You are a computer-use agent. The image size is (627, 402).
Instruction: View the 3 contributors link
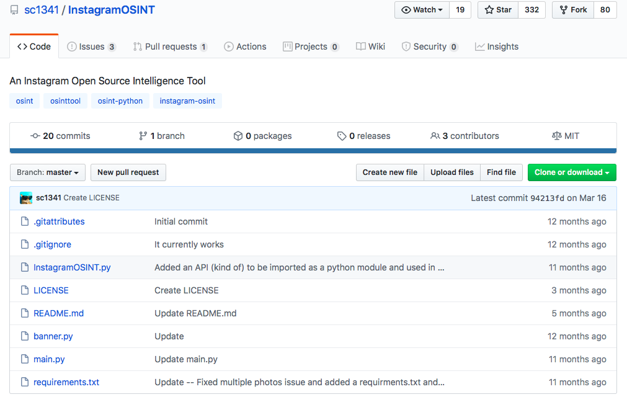pyautogui.click(x=465, y=136)
